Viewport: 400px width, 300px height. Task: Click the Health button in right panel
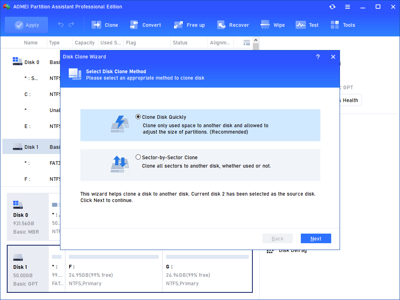pos(350,100)
